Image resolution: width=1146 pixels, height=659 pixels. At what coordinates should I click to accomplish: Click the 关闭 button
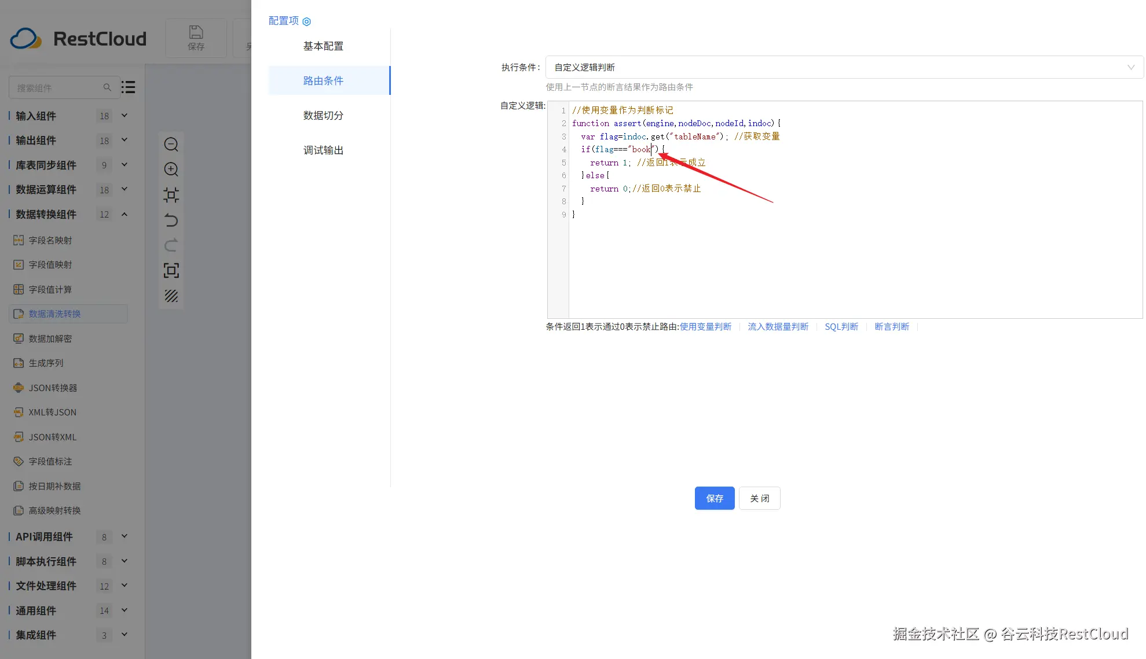point(760,498)
